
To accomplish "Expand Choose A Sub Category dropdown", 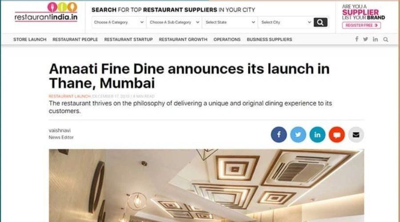I will pos(174,23).
